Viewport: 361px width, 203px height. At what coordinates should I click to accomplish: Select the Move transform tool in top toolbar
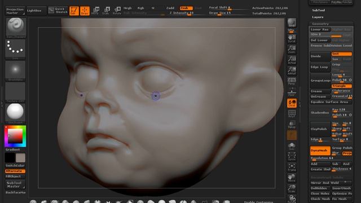coord(95,11)
